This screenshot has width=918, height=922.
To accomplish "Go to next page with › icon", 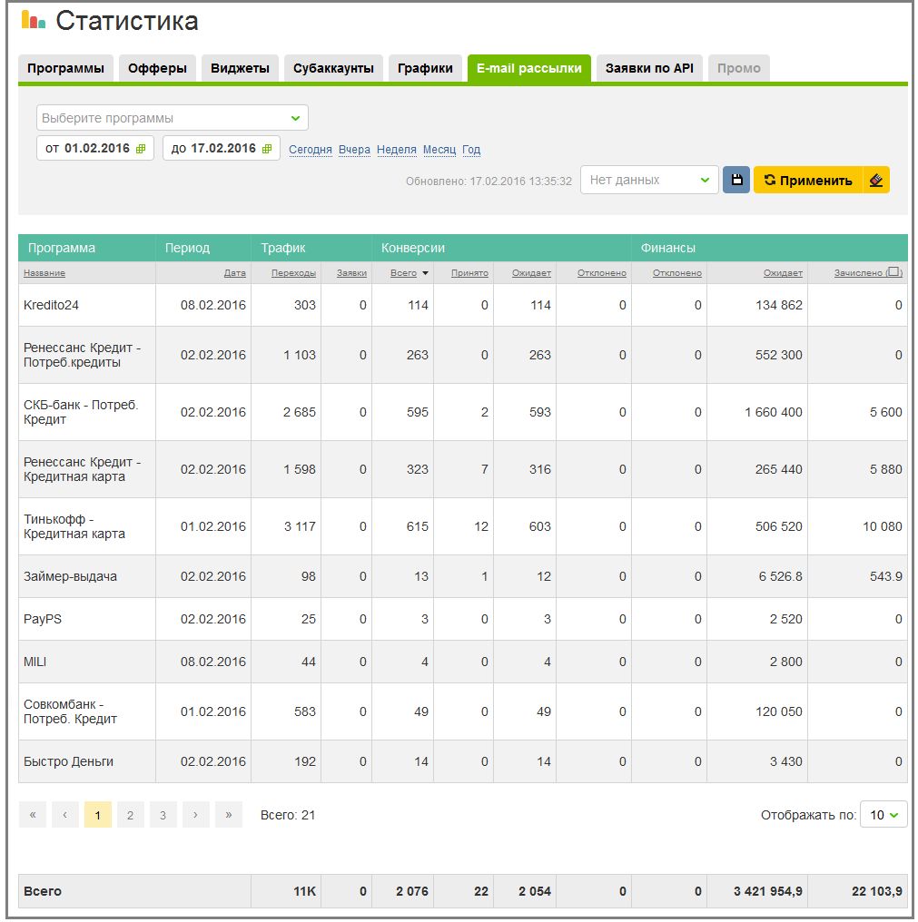I will [195, 815].
